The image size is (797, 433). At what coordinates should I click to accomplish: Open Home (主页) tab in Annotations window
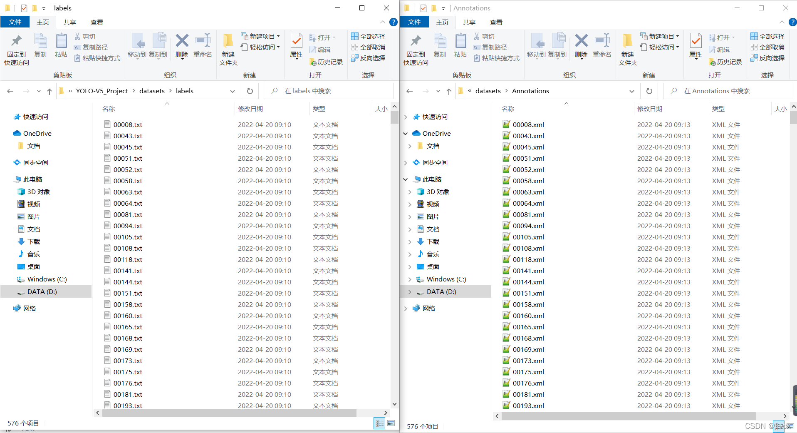tap(442, 22)
